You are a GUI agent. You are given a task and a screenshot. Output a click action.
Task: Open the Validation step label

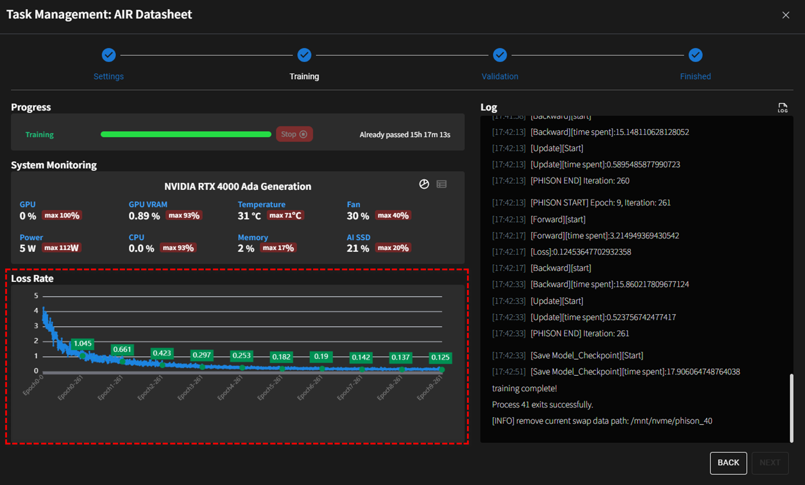pos(499,76)
